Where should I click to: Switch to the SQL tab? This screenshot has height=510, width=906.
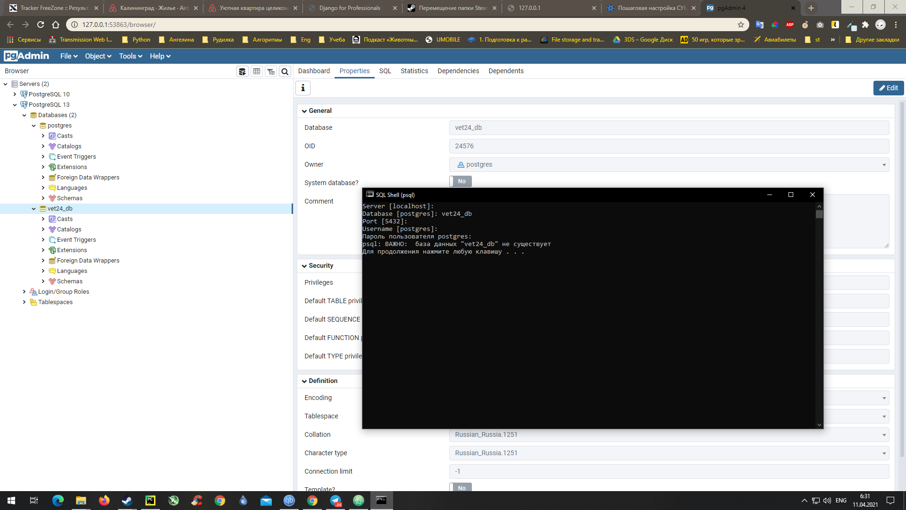click(x=385, y=71)
